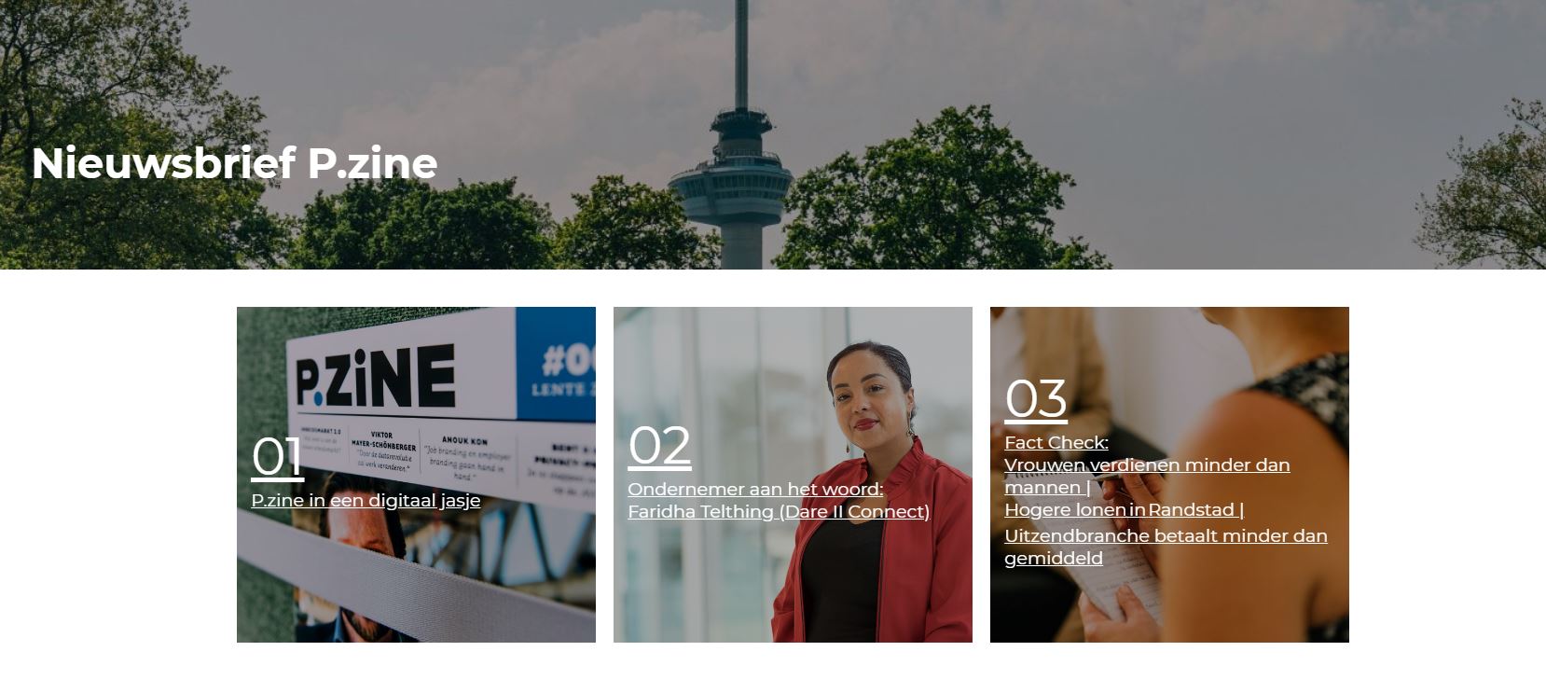Open article number 03
Screen dimensions: 1546x693
[1035, 399]
